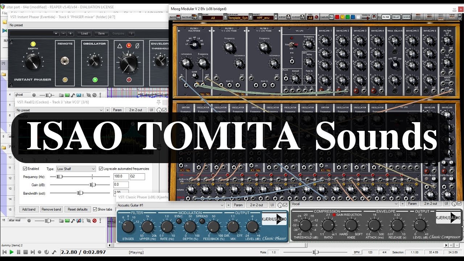
Task: Click the yellow Depth LED indicator
Action: point(33,44)
